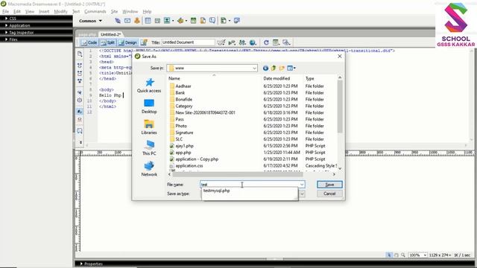Toggle line numbers in coding toolbar

pos(80,112)
